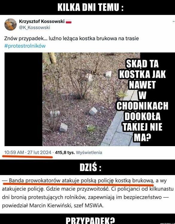175x224 pixels.
Task: Open the @K_Kossowski handle link
Action: (34, 28)
